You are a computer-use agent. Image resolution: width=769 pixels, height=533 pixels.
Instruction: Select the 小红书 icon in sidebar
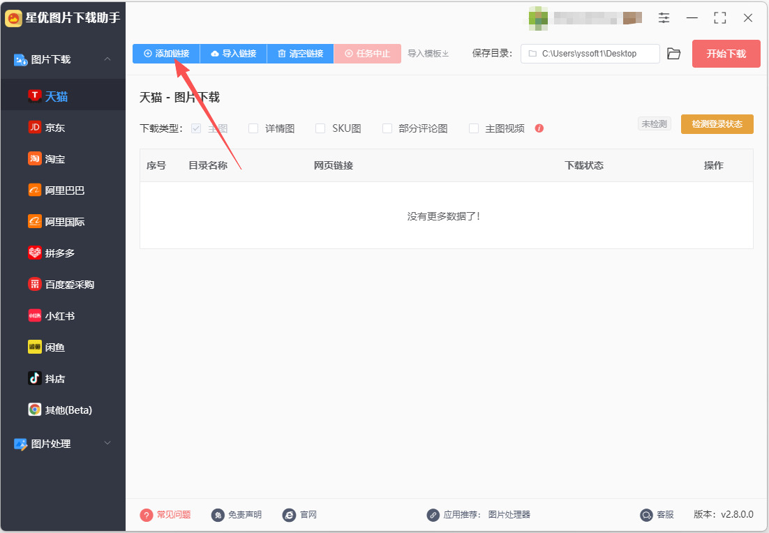coord(34,316)
